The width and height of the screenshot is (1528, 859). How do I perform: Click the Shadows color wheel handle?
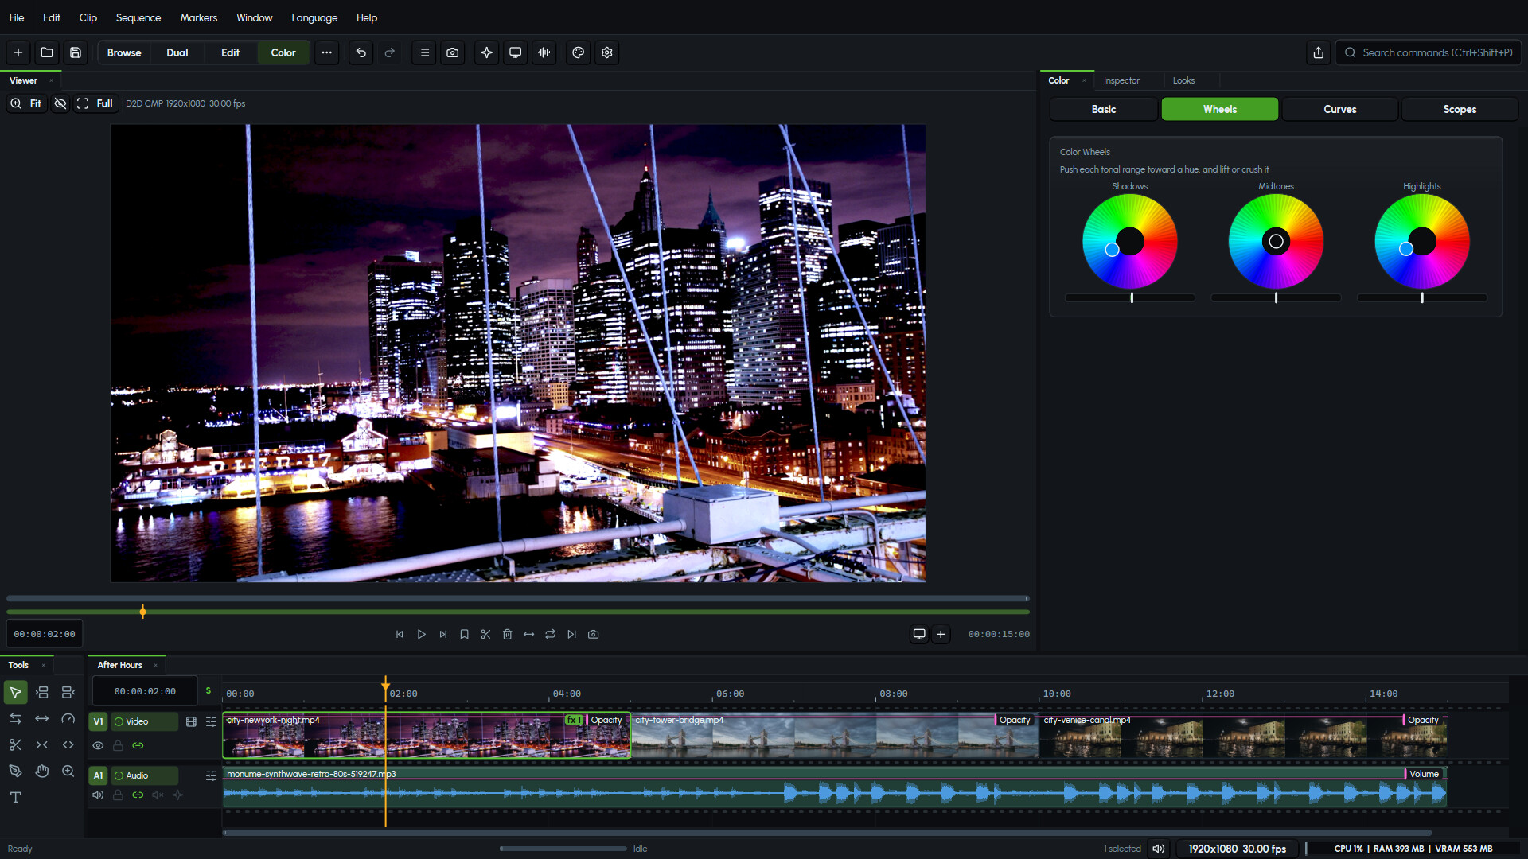[x=1113, y=250]
